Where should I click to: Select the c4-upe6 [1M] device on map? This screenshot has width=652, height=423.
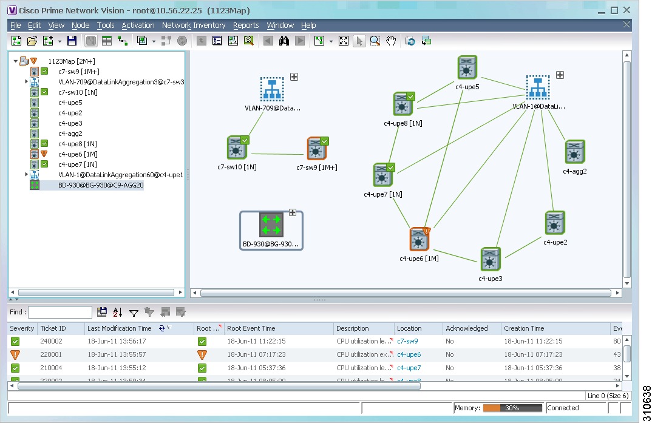419,239
